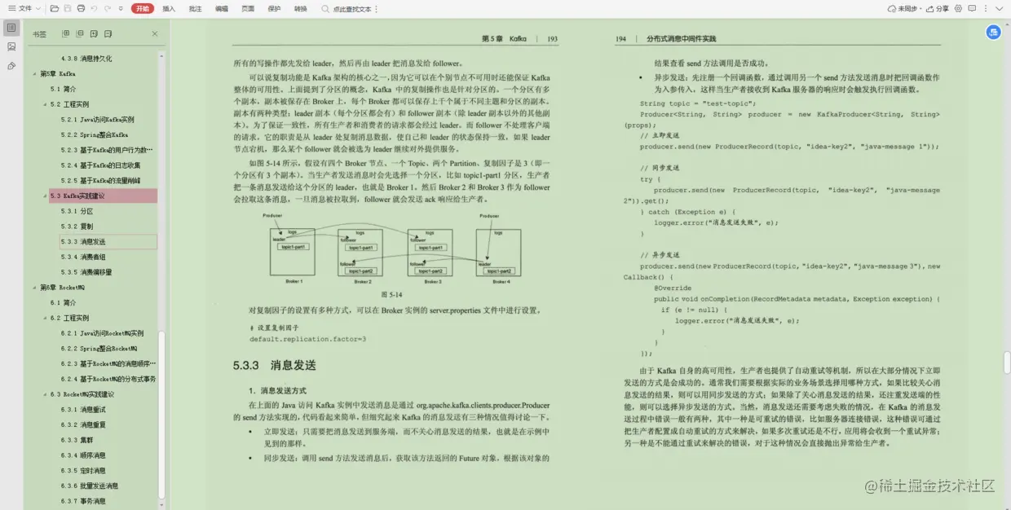Open bookmark 6.3.5 定时消息
1011x510 pixels.
pos(83,471)
